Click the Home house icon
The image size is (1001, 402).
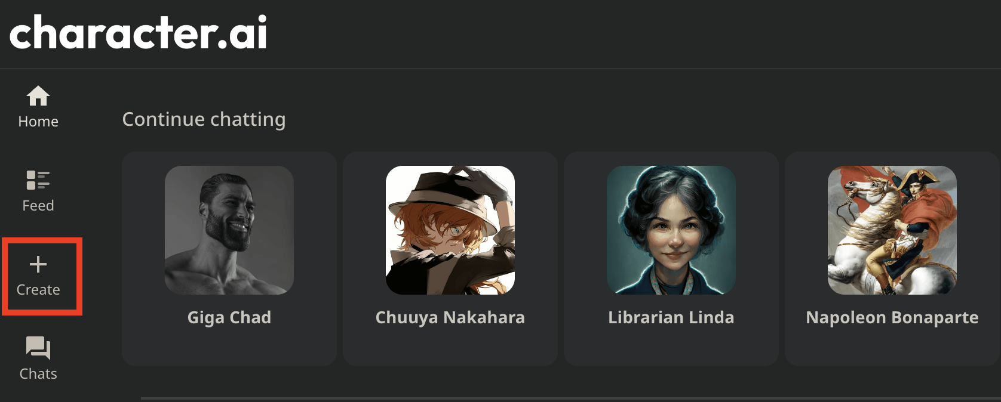tap(38, 95)
